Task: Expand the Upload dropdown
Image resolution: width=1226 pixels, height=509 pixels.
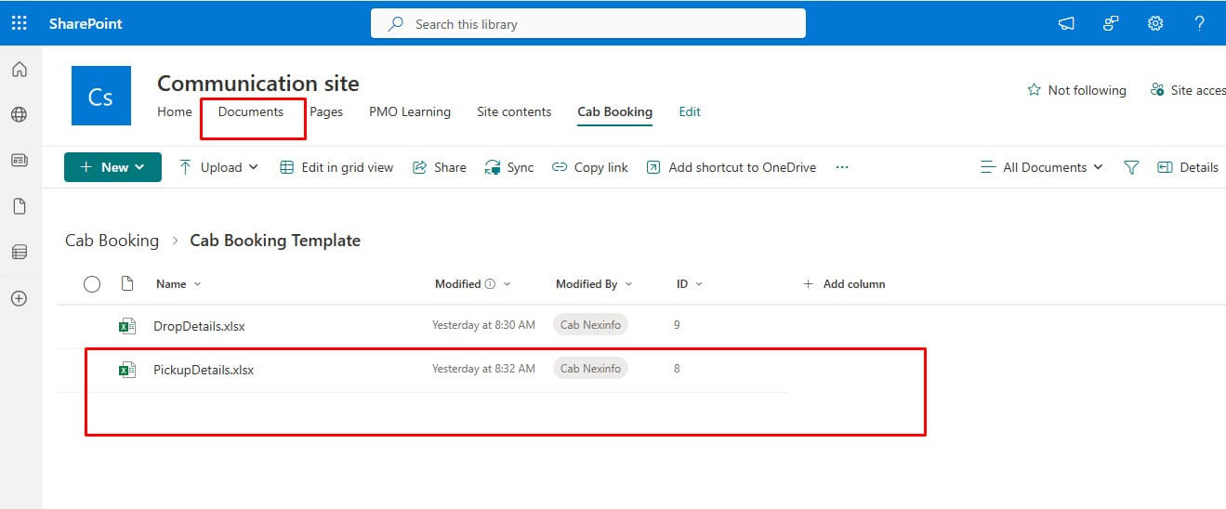Action: (218, 167)
